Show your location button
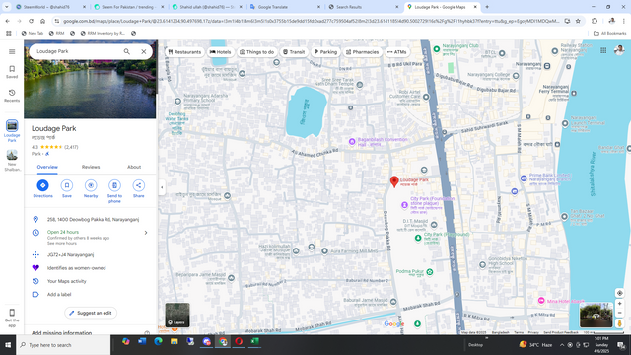Screen dimensions: 631x355 (x=619, y=293)
